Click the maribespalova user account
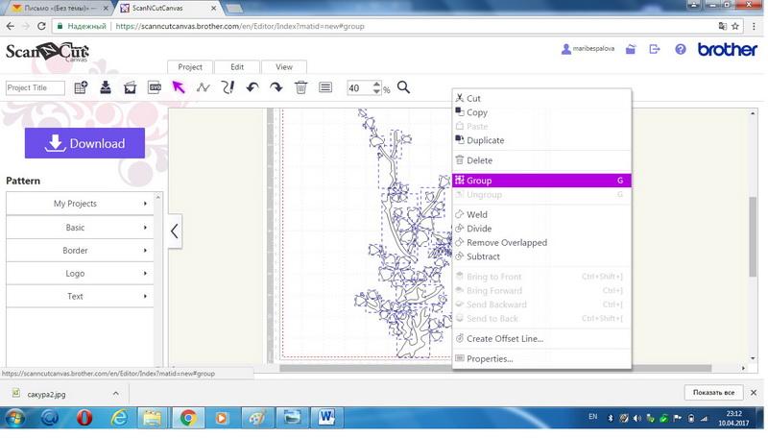 coord(588,49)
